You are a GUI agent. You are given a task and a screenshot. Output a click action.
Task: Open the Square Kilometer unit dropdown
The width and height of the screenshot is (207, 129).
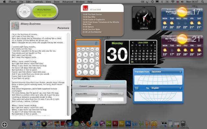click(113, 94)
